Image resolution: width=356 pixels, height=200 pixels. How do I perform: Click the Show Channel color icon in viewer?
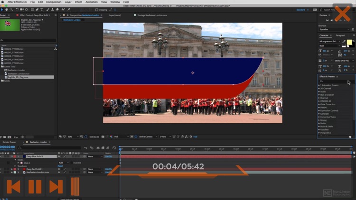tap(111, 137)
